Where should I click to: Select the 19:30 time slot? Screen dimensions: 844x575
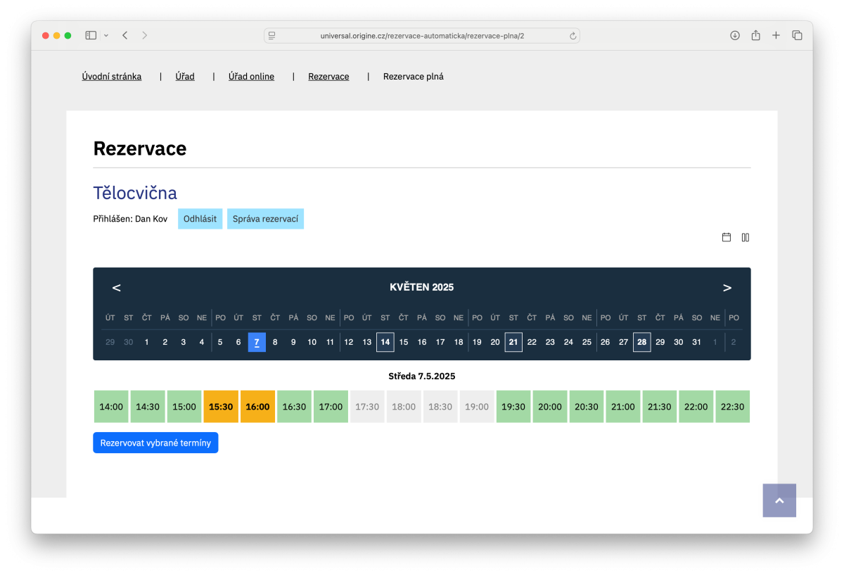coord(513,406)
